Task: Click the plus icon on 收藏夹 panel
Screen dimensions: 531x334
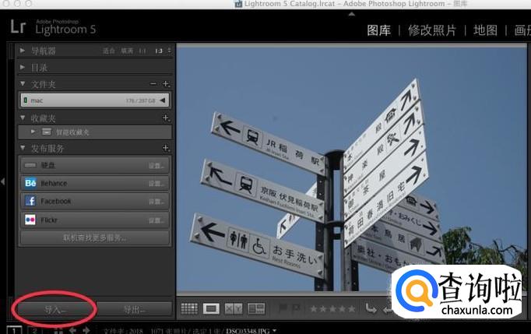Action: [x=166, y=118]
